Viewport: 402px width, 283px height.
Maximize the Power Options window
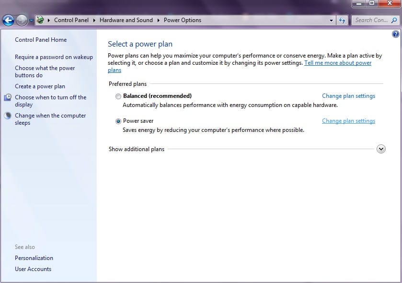371,3
